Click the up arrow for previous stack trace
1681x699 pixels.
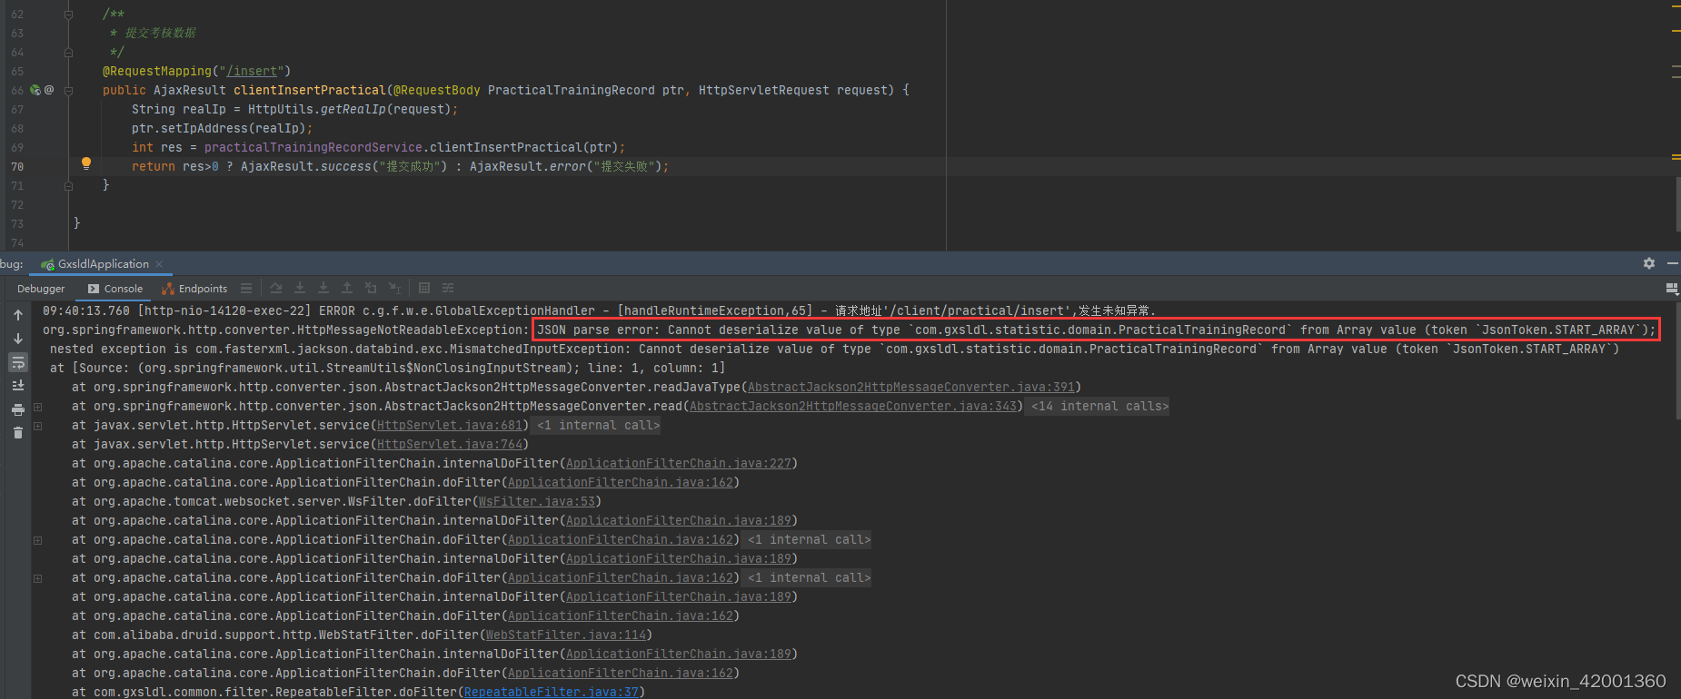pyautogui.click(x=18, y=315)
